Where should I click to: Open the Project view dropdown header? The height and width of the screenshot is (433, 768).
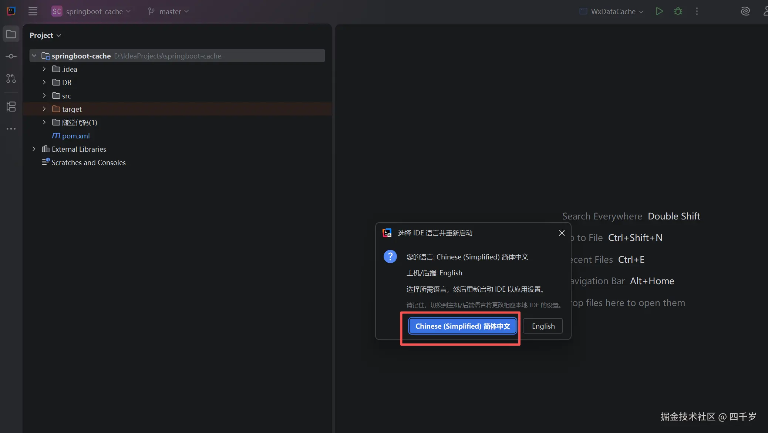pos(45,35)
